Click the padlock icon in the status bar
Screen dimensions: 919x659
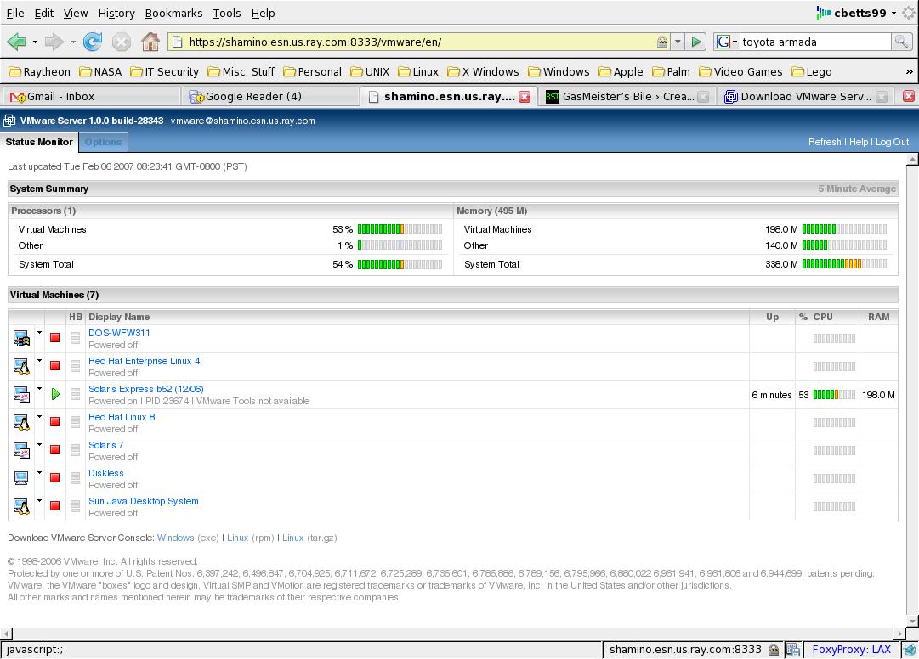774,649
